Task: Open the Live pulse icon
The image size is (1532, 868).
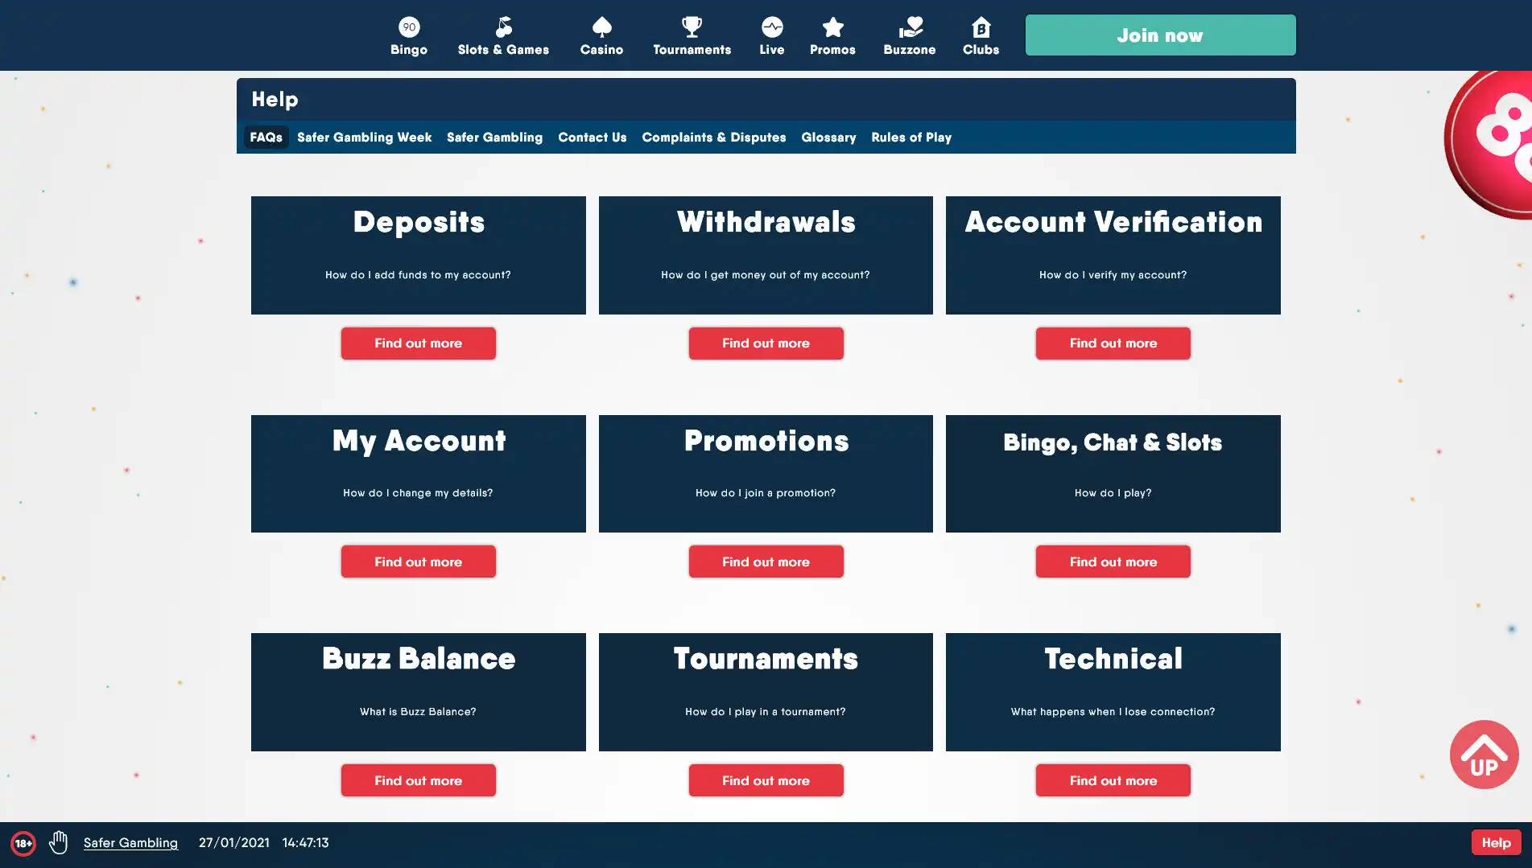Action: 771,27
